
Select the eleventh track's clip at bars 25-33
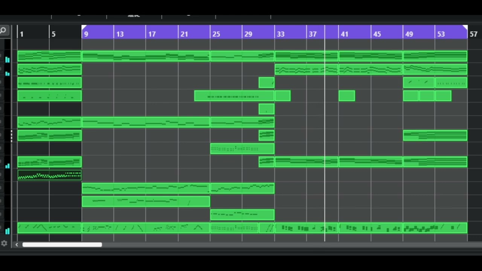pos(242,188)
